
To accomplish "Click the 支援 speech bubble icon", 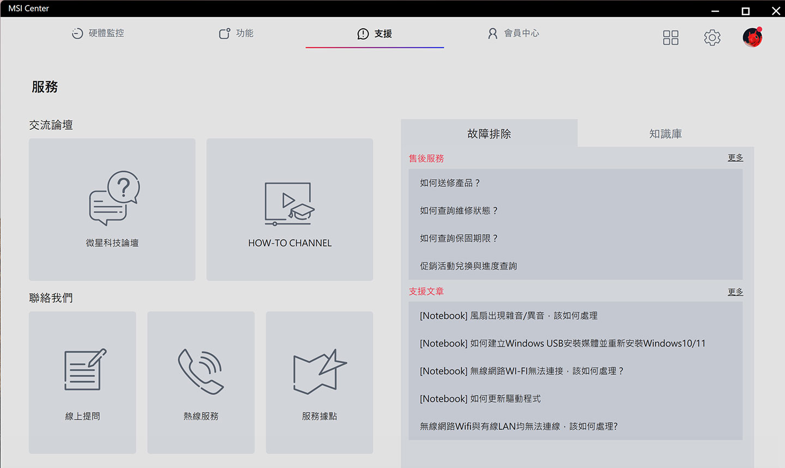I will 363,34.
